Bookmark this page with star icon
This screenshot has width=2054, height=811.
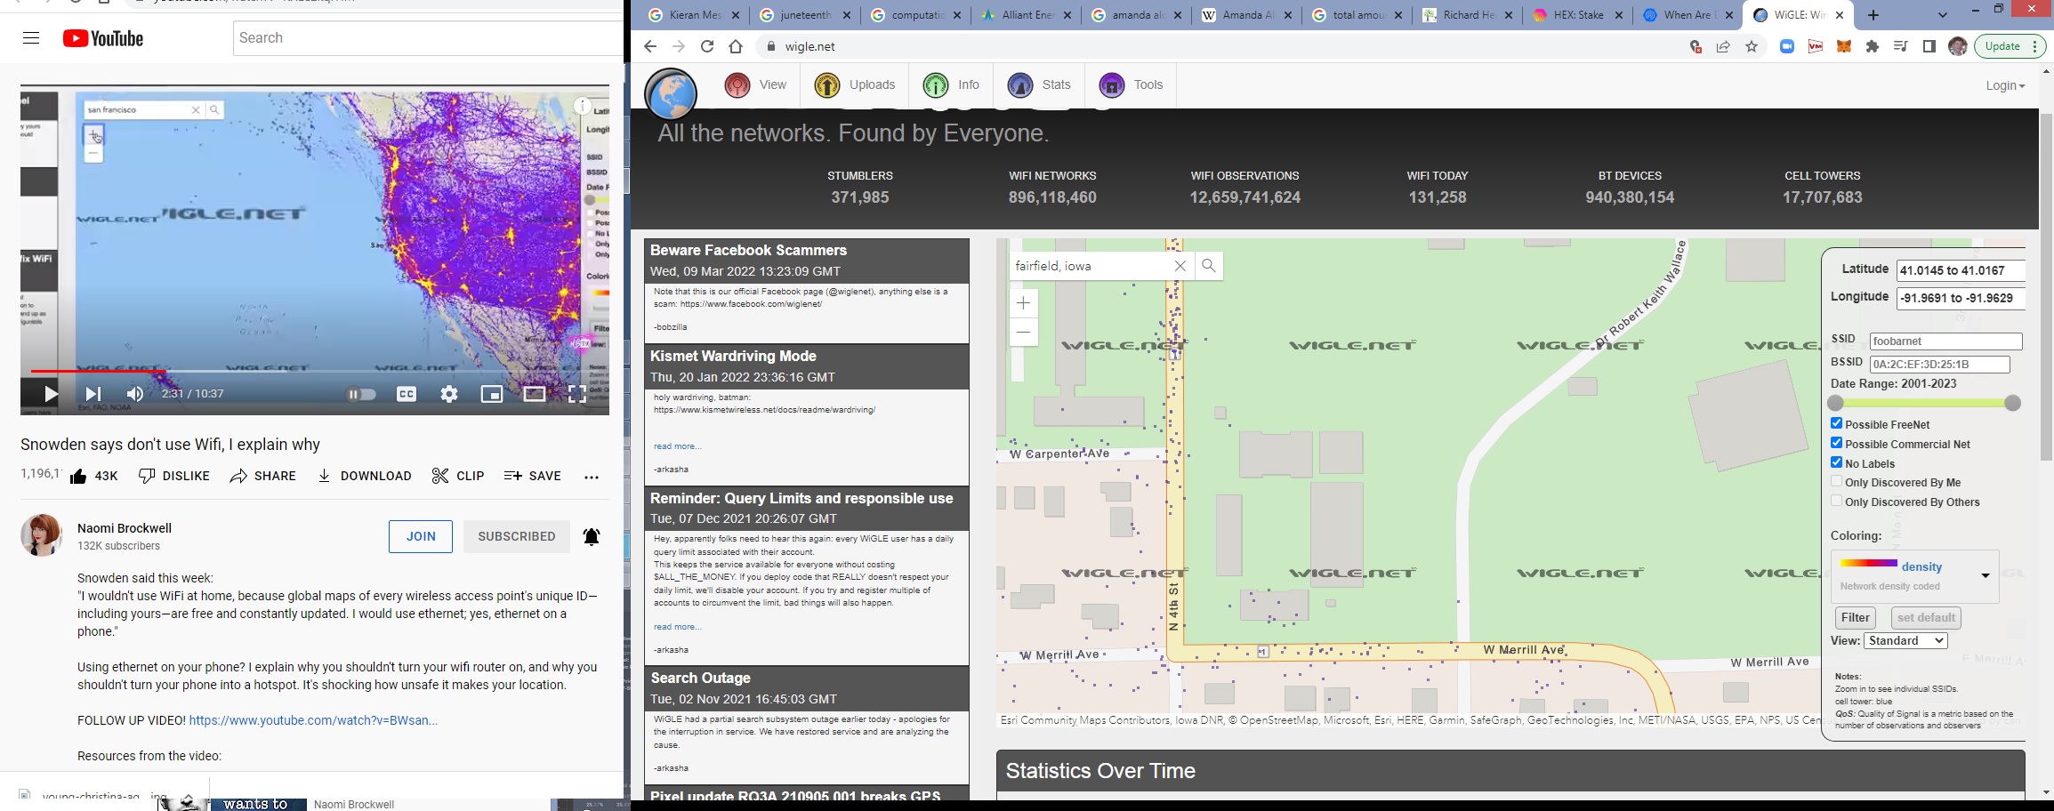click(x=1752, y=46)
